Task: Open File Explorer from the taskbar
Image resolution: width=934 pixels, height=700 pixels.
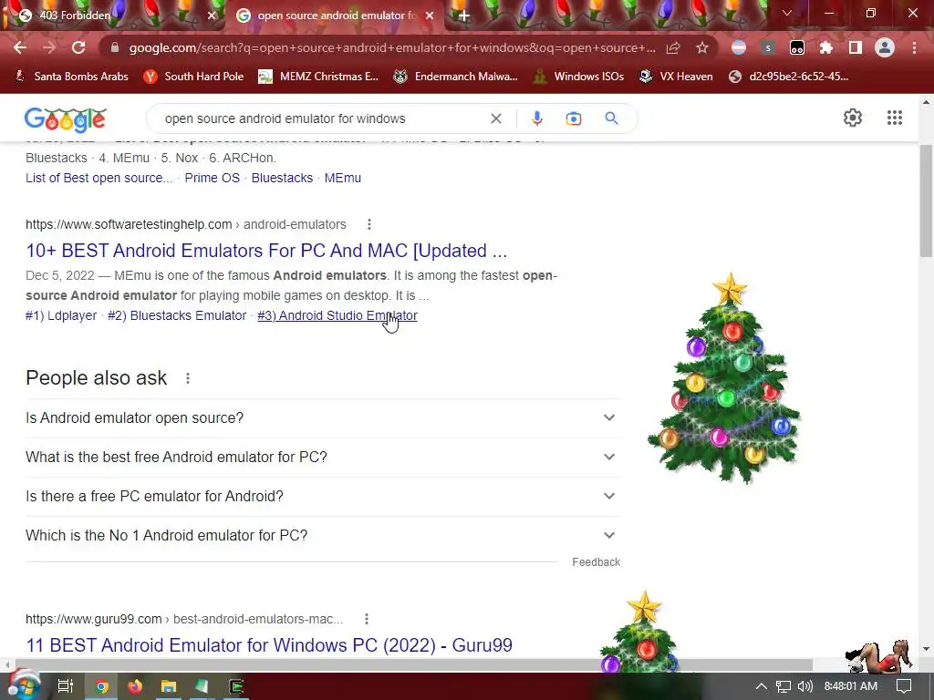Action: pos(169,686)
